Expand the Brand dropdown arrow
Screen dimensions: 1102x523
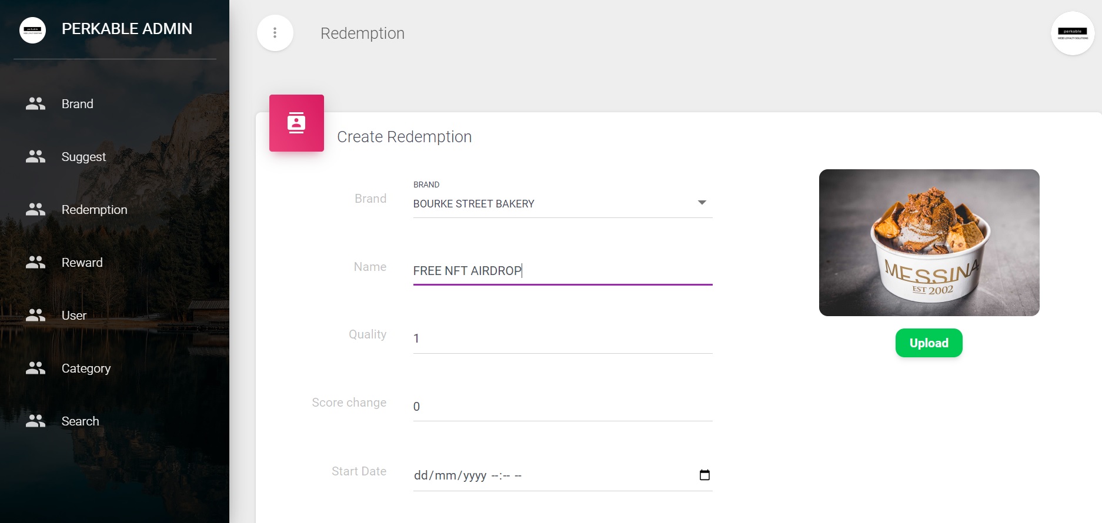pos(702,203)
